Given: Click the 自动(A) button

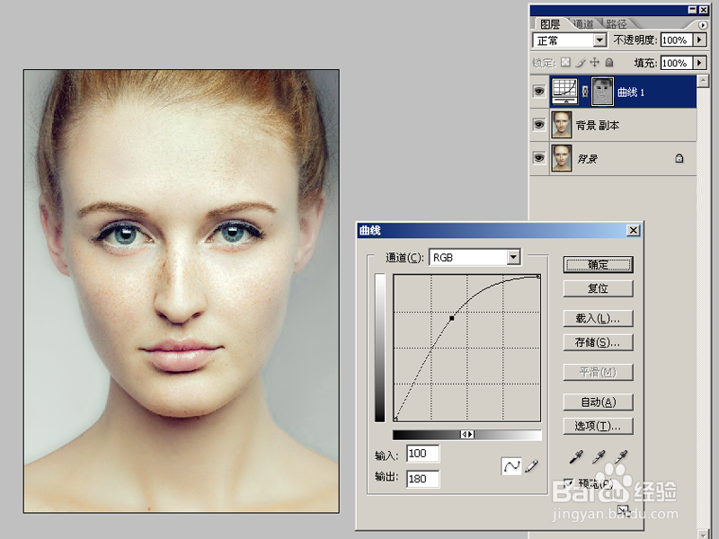Looking at the screenshot, I should coord(598,402).
